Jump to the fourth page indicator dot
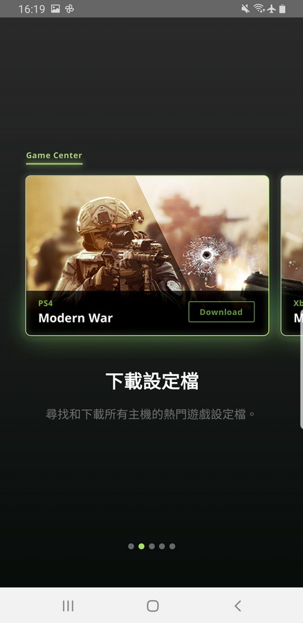This screenshot has width=303, height=623. [162, 546]
